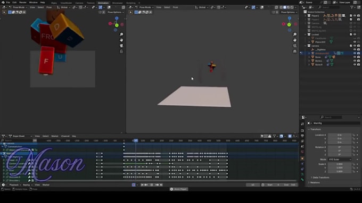
Task: Hide Bone.L with its eye icon
Action: click(355, 61)
